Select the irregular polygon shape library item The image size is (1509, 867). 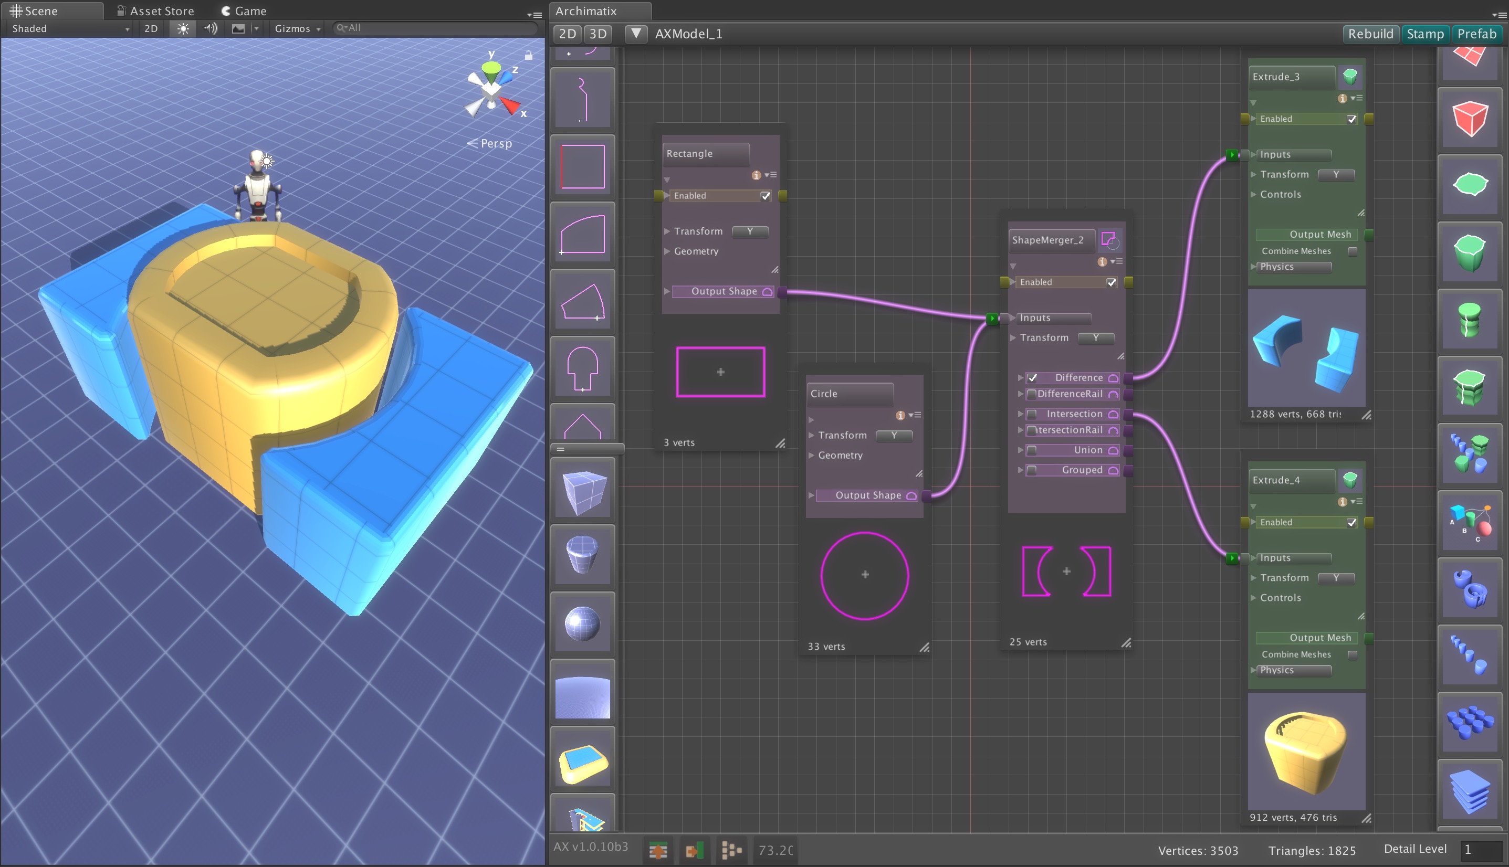pos(583,301)
